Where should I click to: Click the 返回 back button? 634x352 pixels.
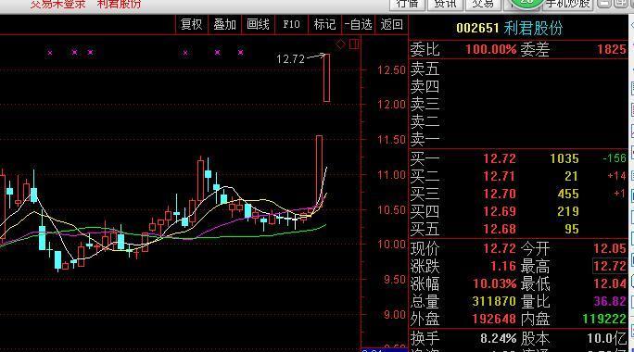tap(391, 24)
